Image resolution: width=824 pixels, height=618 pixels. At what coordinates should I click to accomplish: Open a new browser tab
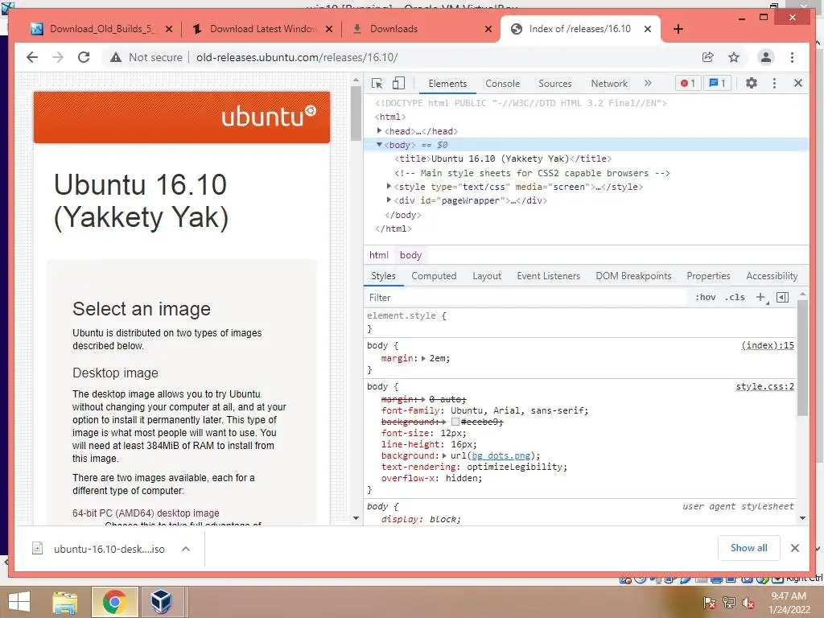678,29
